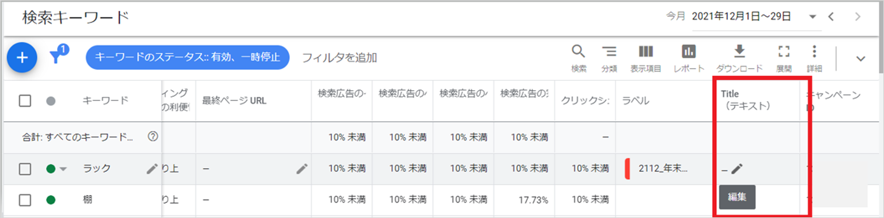
Task: Open the 分類 segment tool
Action: pos(609,57)
